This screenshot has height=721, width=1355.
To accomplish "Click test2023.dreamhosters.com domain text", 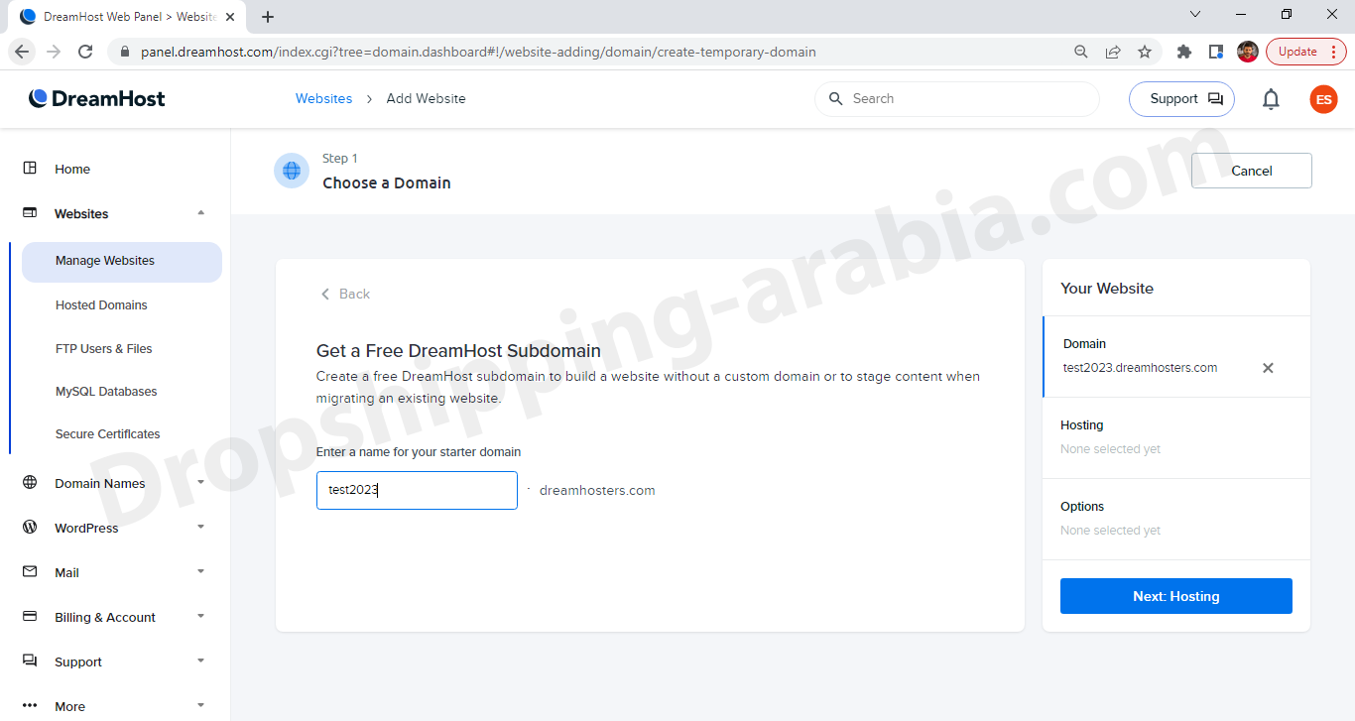I will pos(1141,368).
